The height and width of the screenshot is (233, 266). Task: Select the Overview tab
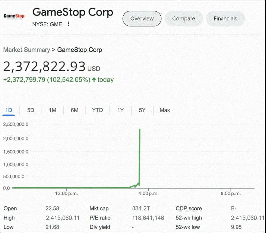(x=142, y=19)
